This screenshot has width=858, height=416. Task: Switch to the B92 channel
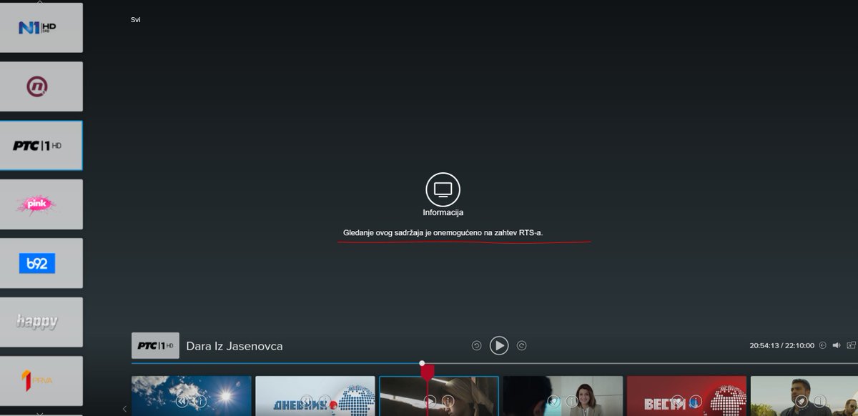(41, 263)
